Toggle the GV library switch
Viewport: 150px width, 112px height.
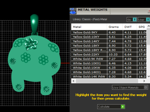[132, 20]
